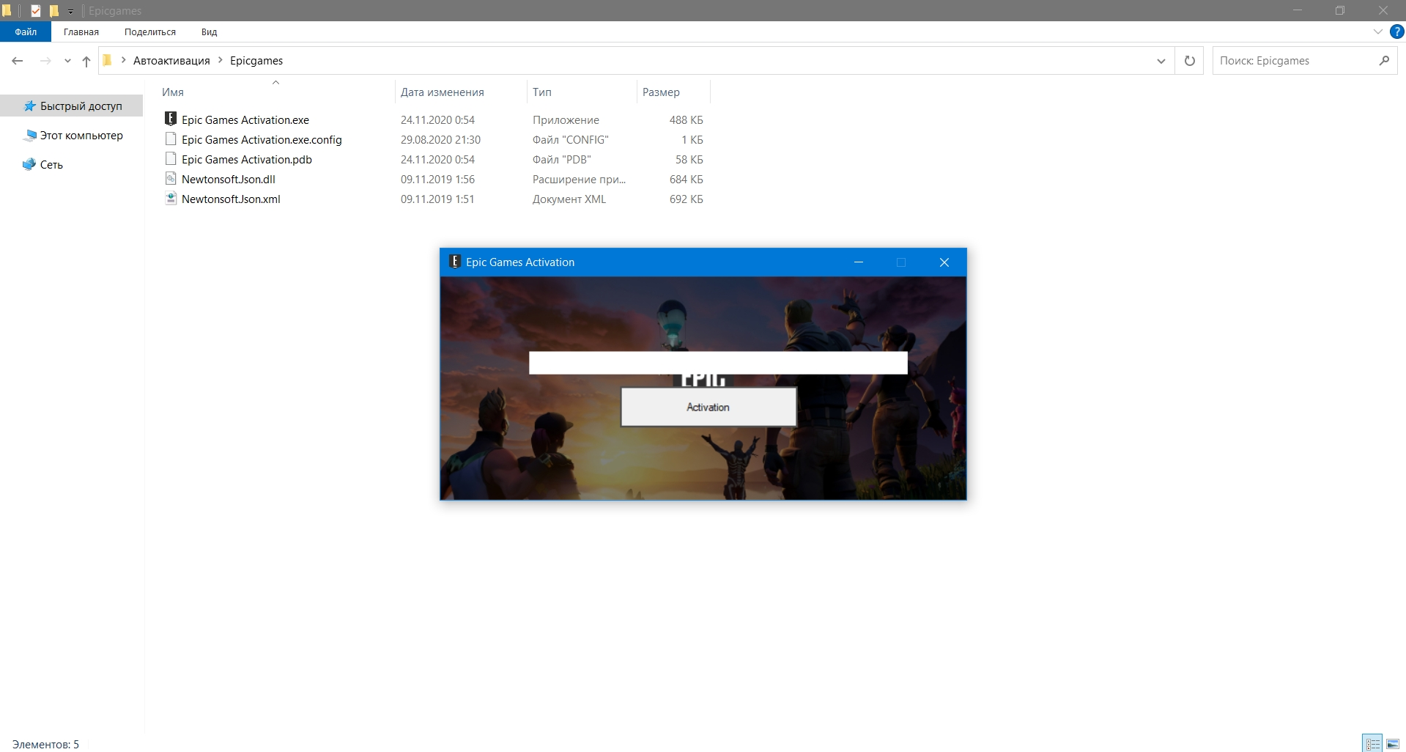Screen dimensions: 1406x752
Task: Click the file name Epic Games Activation.pdb
Action: pos(247,160)
